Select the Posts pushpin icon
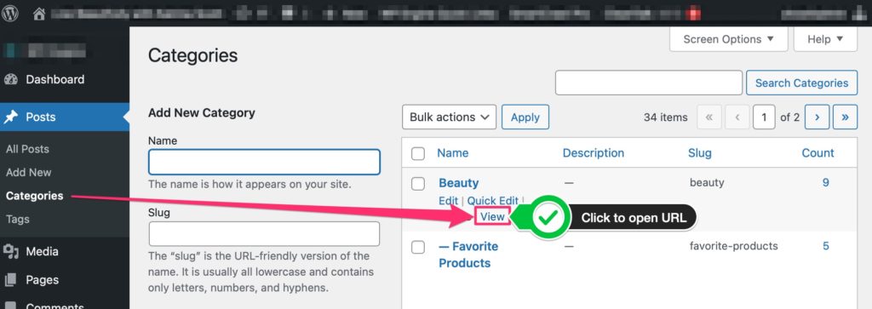Viewport: 872px width, 309px height. pos(11,117)
